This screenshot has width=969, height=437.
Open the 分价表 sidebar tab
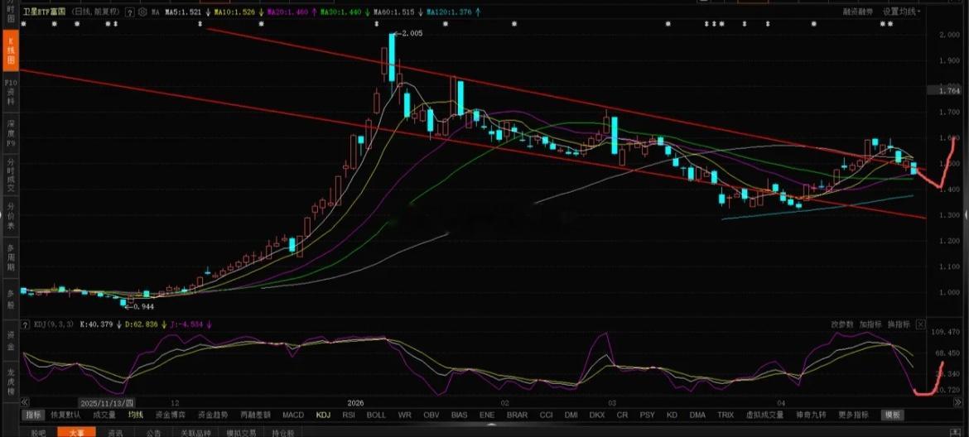coord(11,217)
